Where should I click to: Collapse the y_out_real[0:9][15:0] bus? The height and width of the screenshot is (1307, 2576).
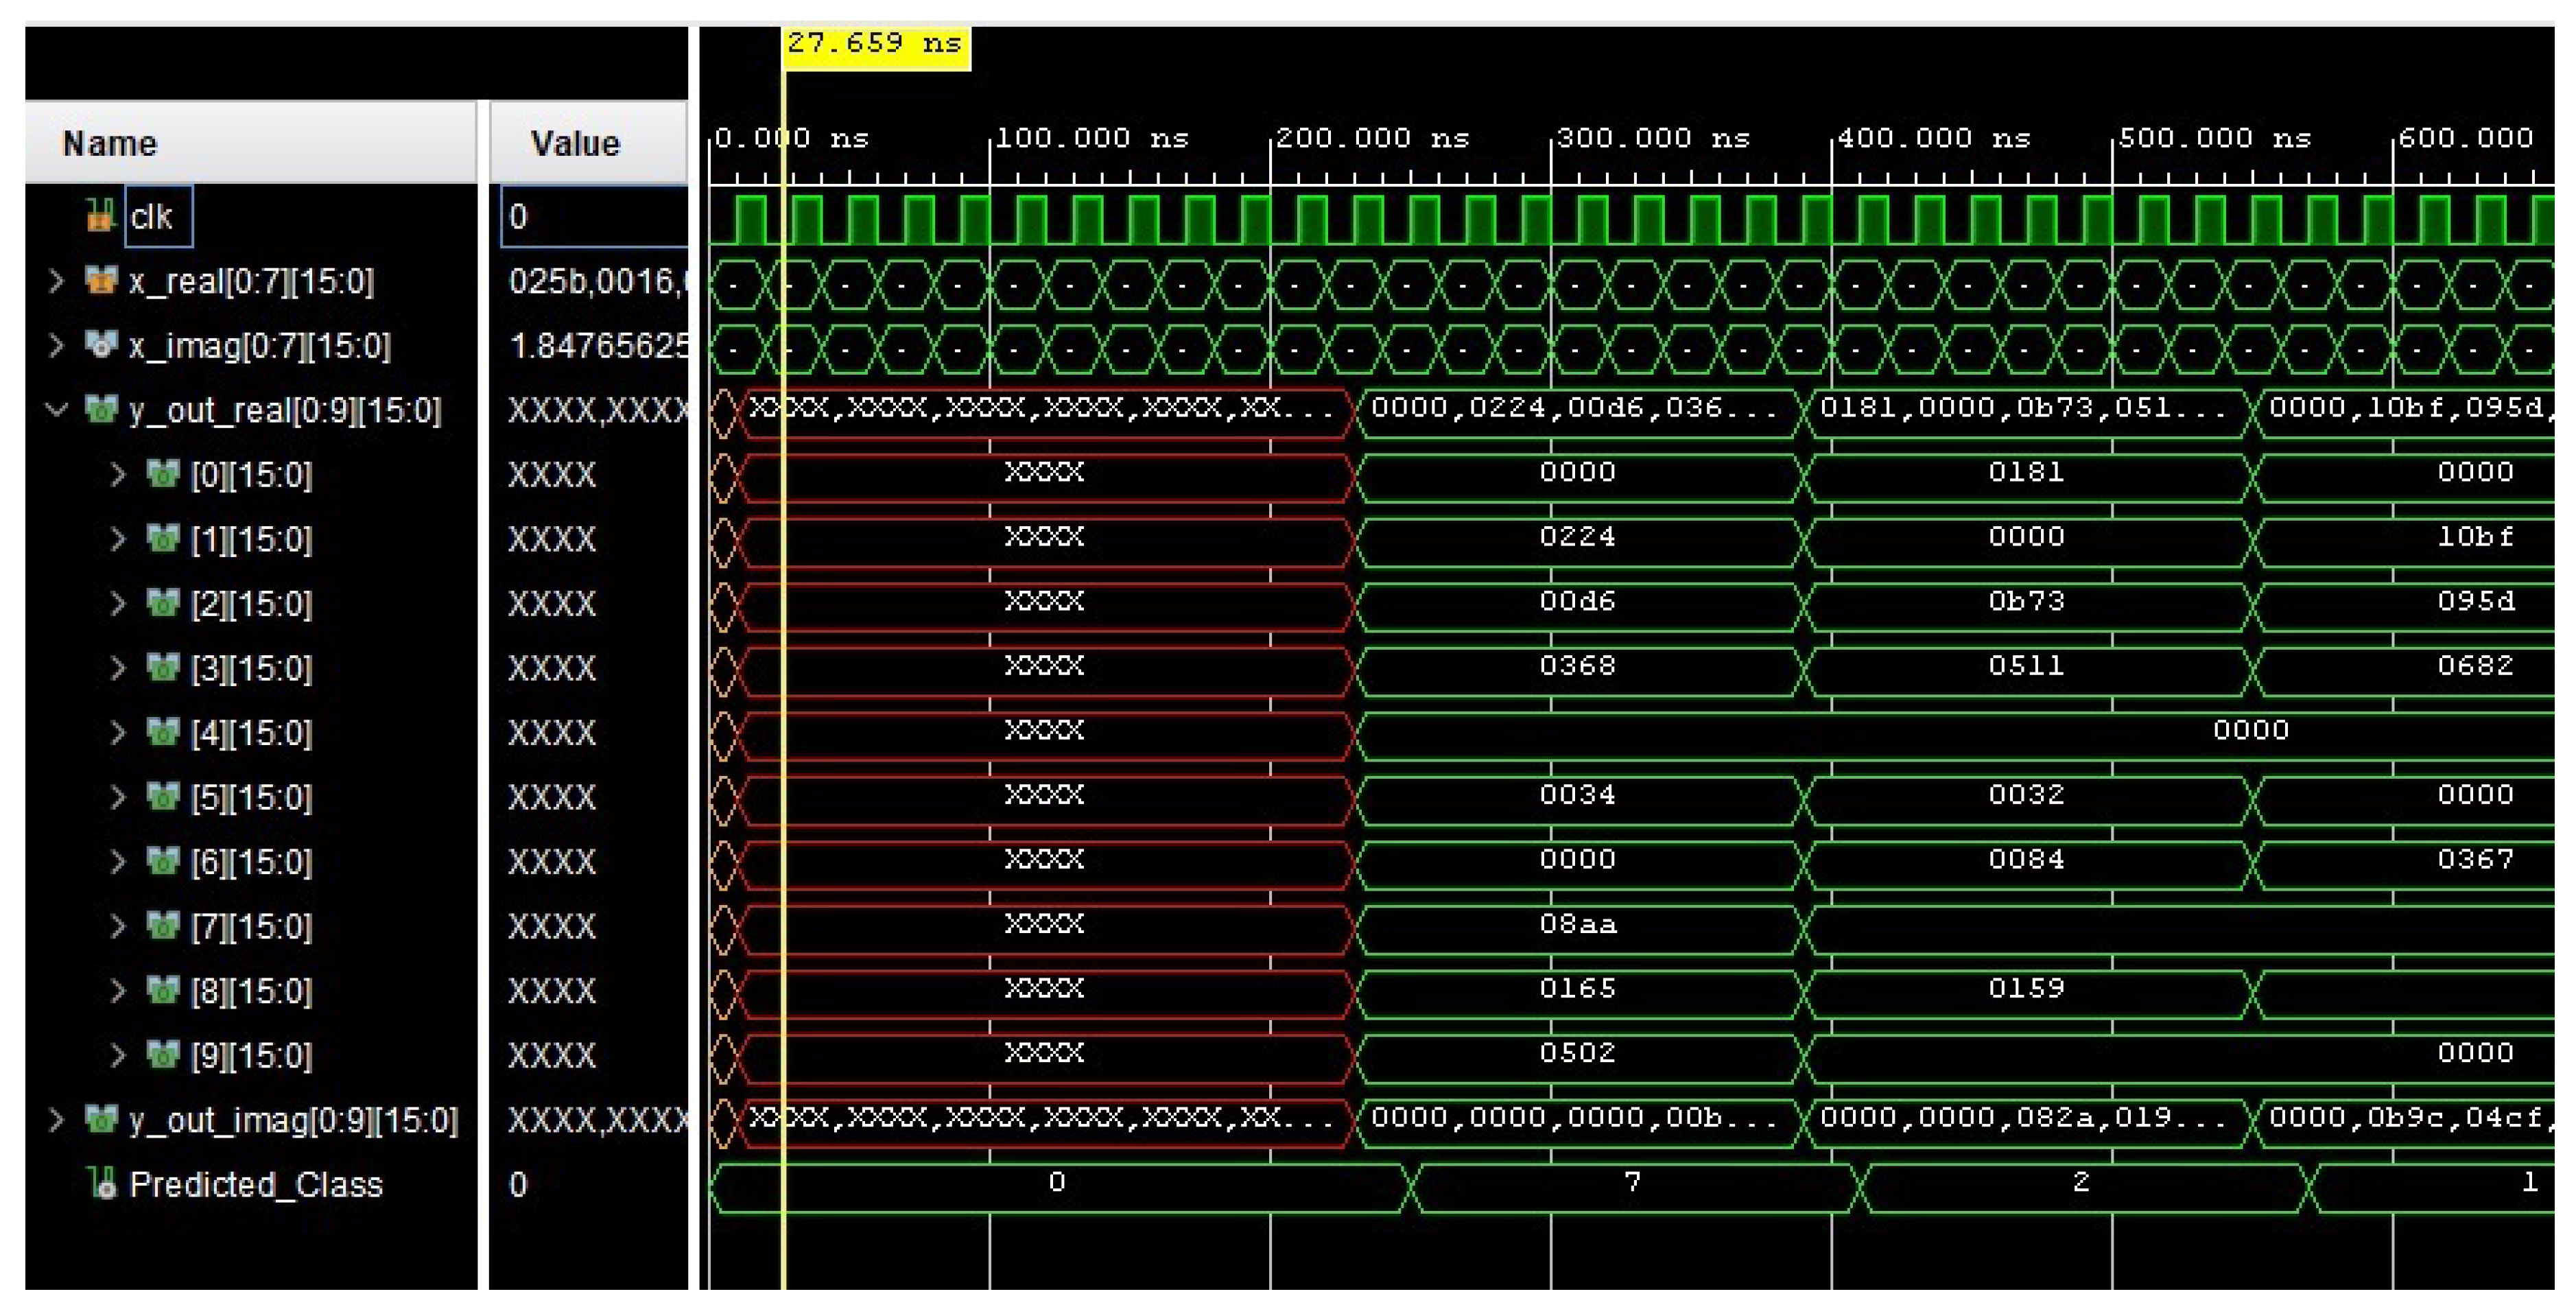point(57,410)
